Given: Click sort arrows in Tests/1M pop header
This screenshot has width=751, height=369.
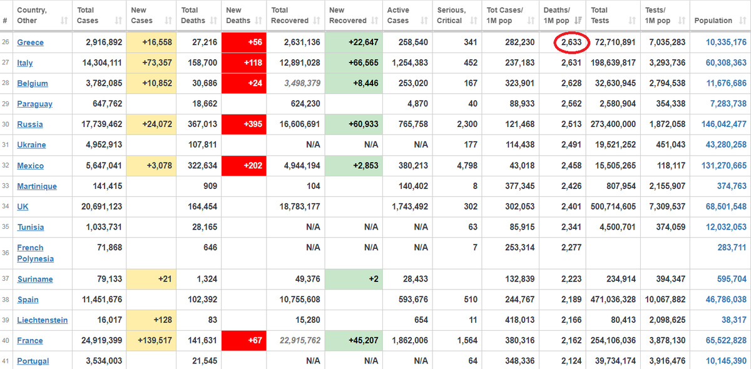Looking at the screenshot, I should (680, 21).
